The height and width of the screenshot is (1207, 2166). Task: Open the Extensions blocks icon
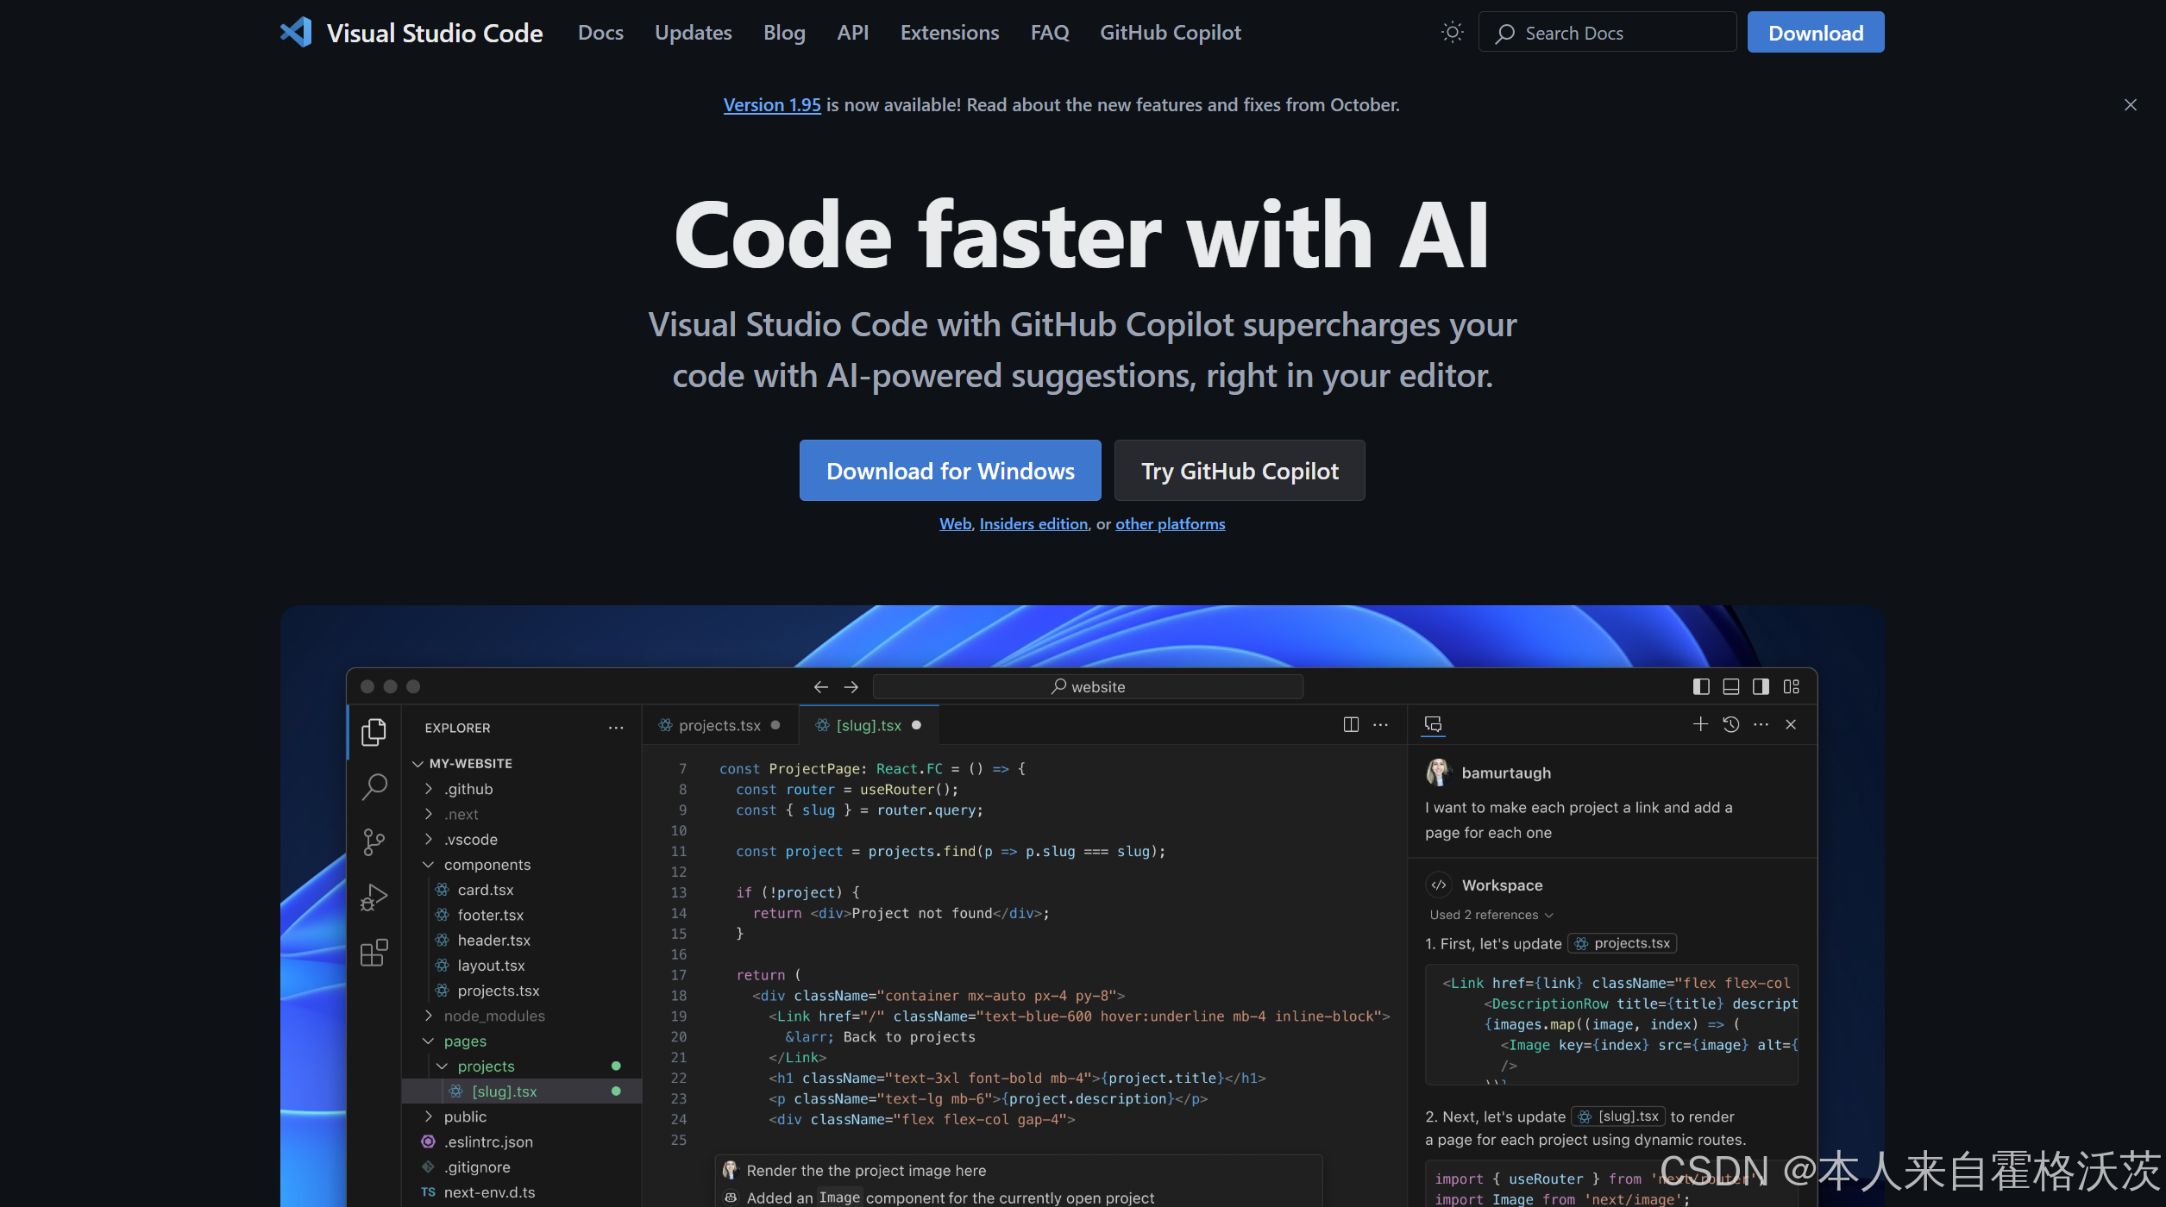tap(374, 953)
